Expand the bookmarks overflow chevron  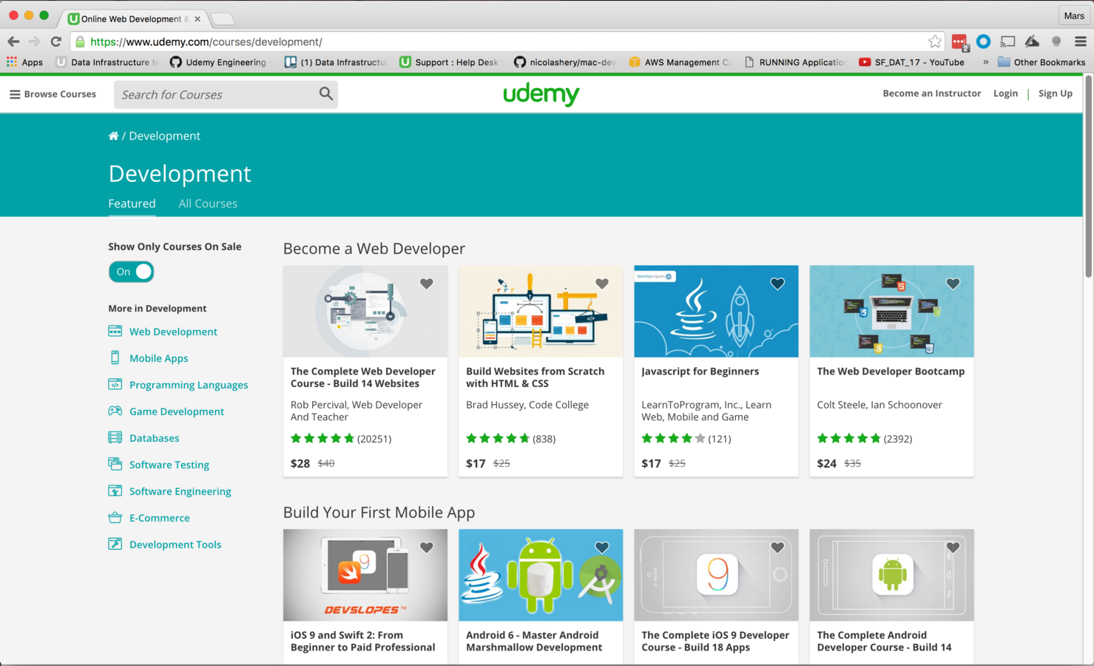tap(985, 62)
